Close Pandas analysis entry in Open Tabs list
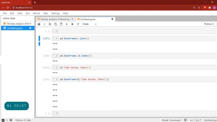The height and width of the screenshot is (122, 217). tap(30, 24)
